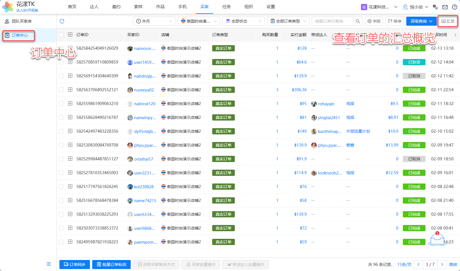
Task: Open the floating inbox icon with badge
Action: point(437,239)
